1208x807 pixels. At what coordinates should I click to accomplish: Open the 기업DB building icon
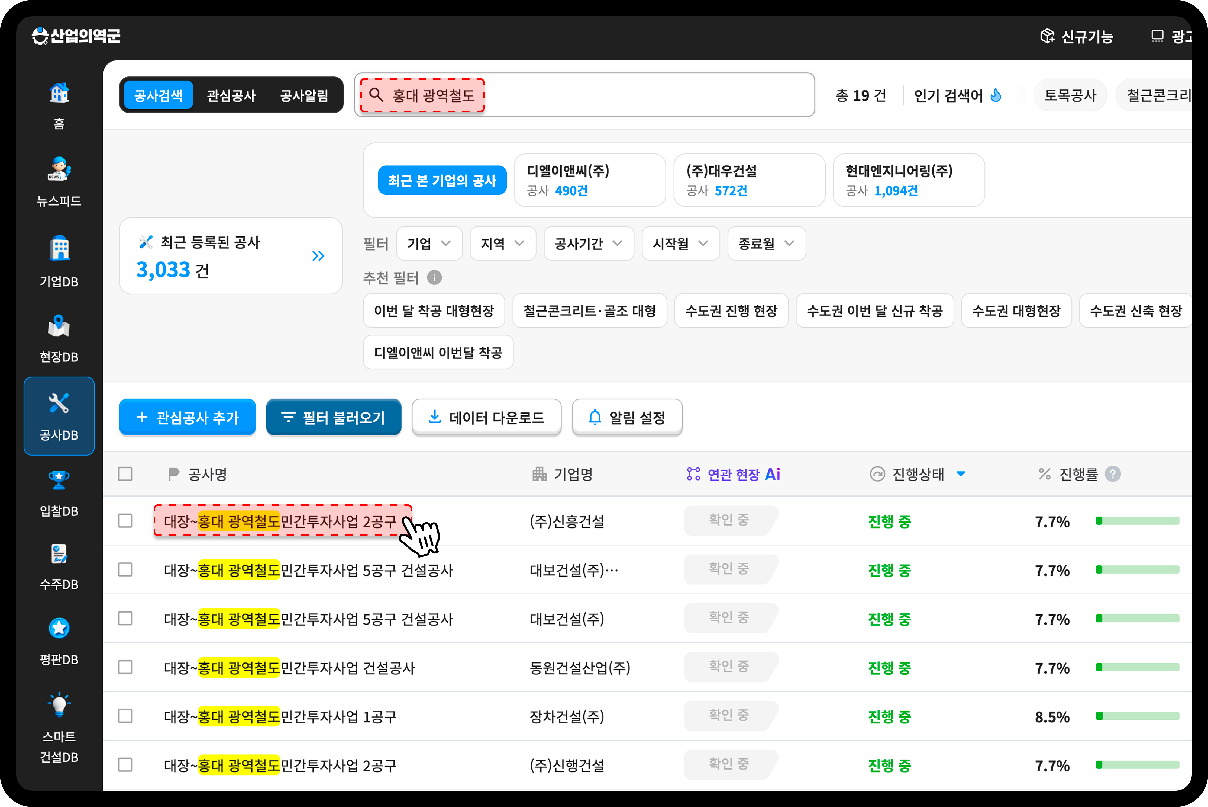coord(59,248)
